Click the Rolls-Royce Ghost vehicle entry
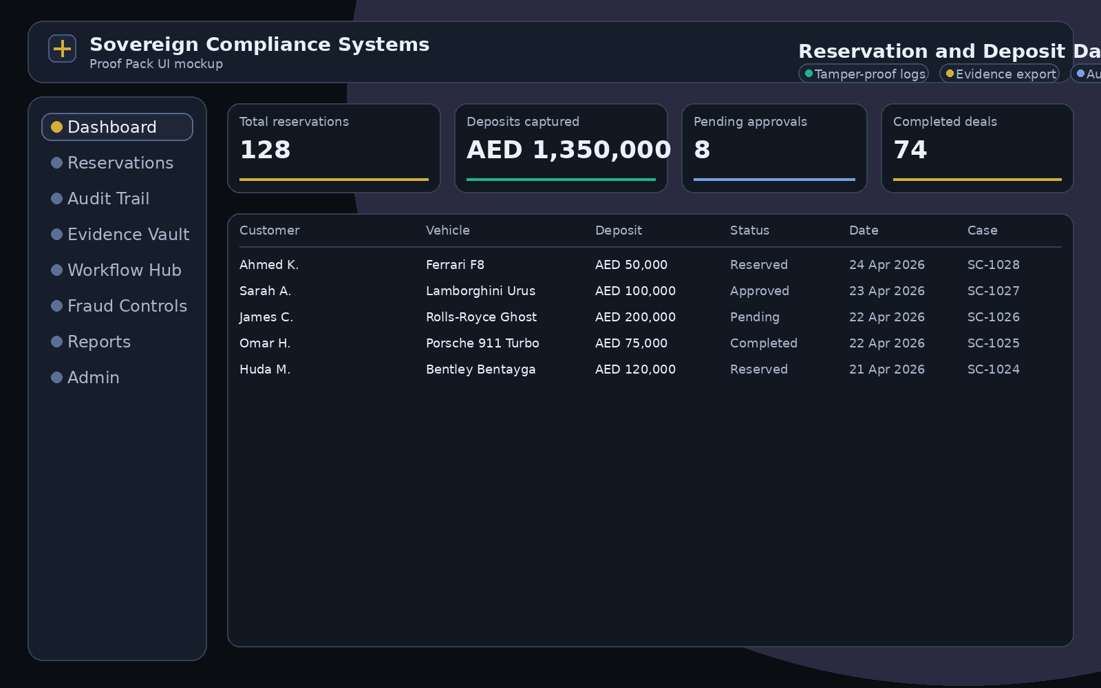The height and width of the screenshot is (688, 1101). pyautogui.click(x=481, y=317)
